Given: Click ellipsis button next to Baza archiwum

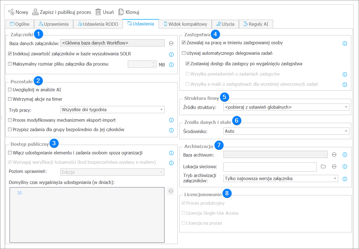Looking at the screenshot, I should [x=334, y=155].
